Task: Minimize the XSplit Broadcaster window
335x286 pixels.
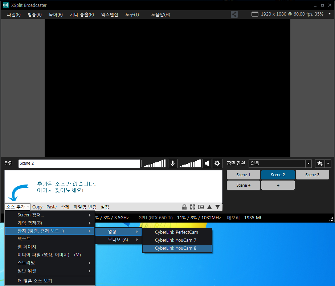Action: point(315,5)
